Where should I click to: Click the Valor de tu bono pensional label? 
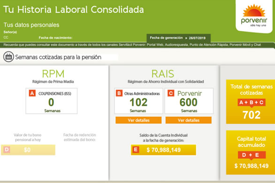pyautogui.click(x=28, y=137)
